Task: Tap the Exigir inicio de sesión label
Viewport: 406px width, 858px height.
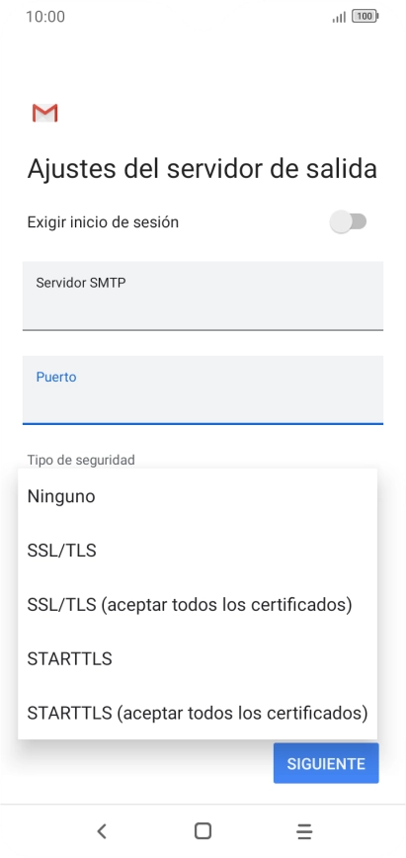Action: (103, 222)
